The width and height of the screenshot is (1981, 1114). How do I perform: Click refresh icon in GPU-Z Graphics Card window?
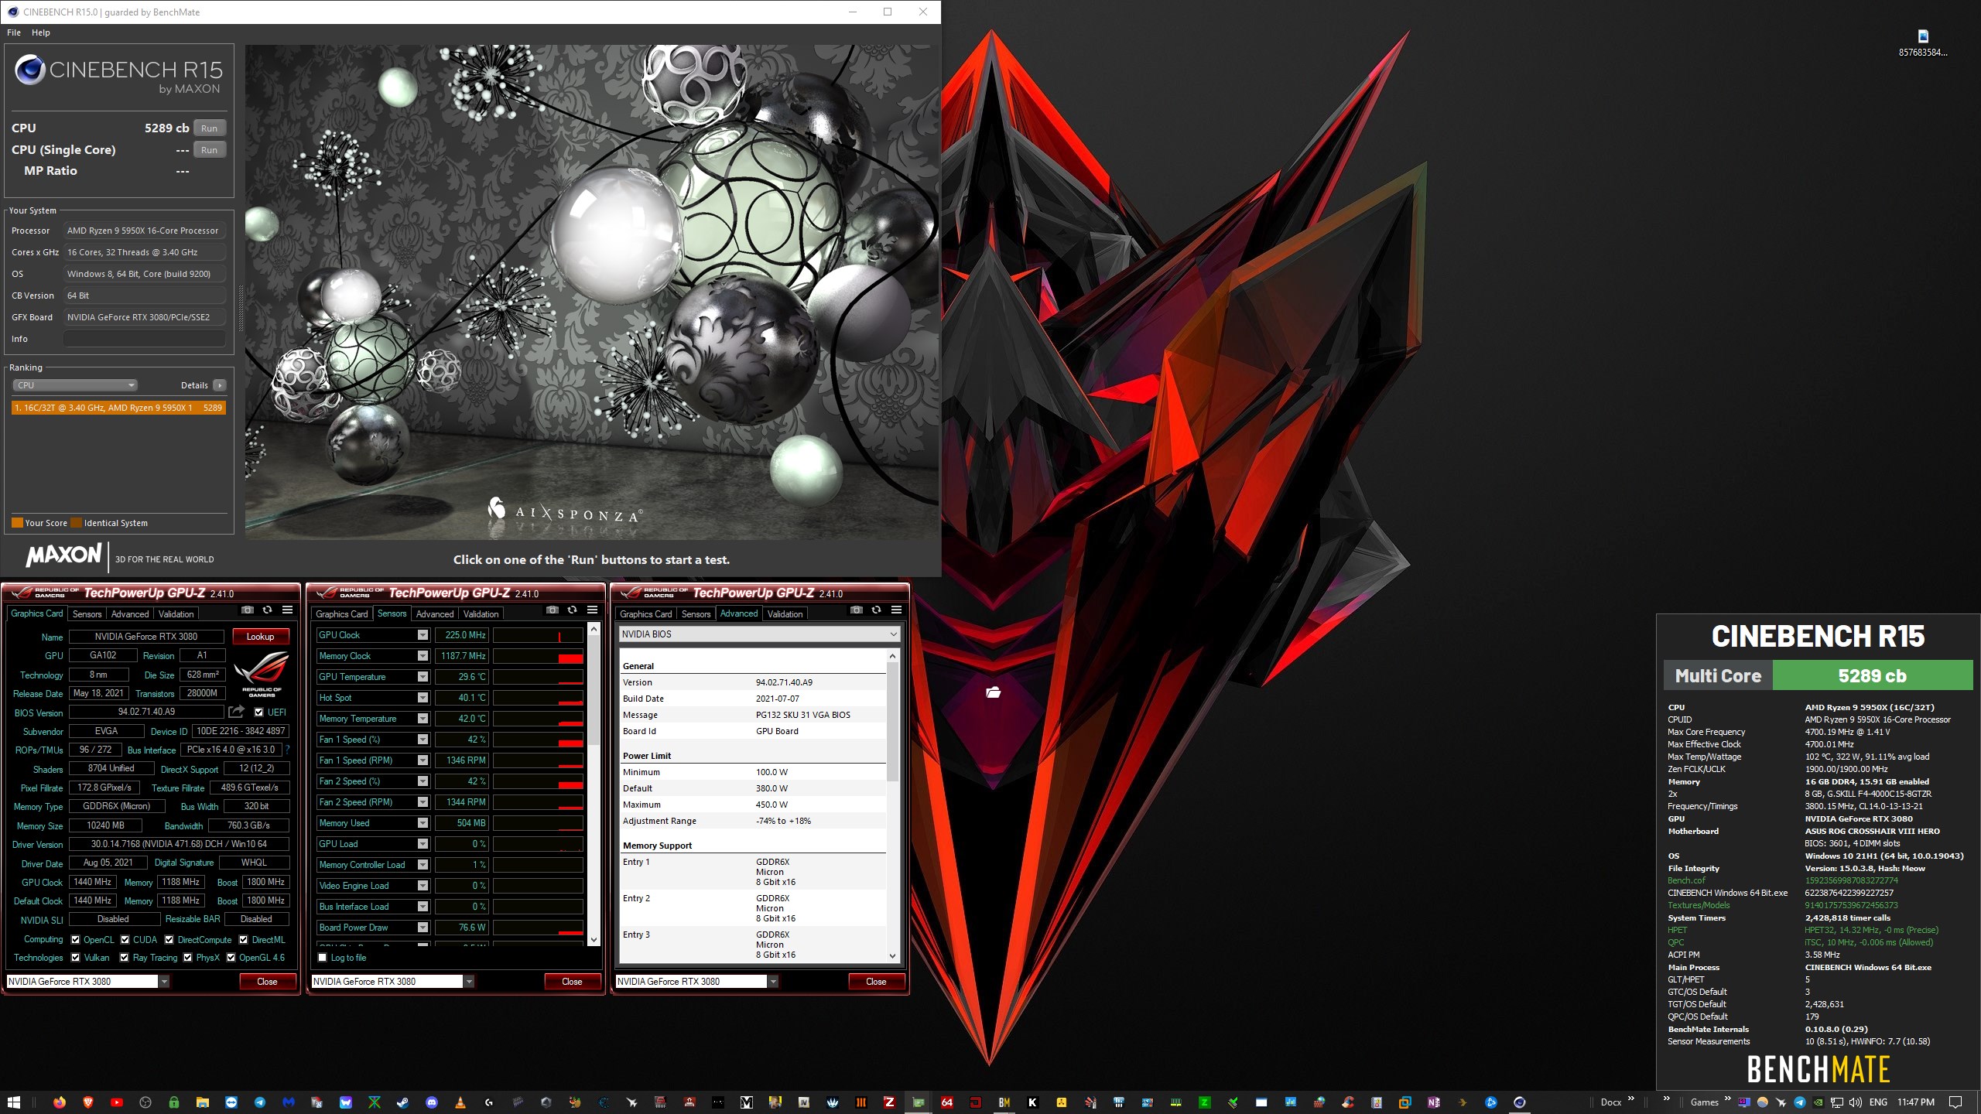[x=268, y=610]
